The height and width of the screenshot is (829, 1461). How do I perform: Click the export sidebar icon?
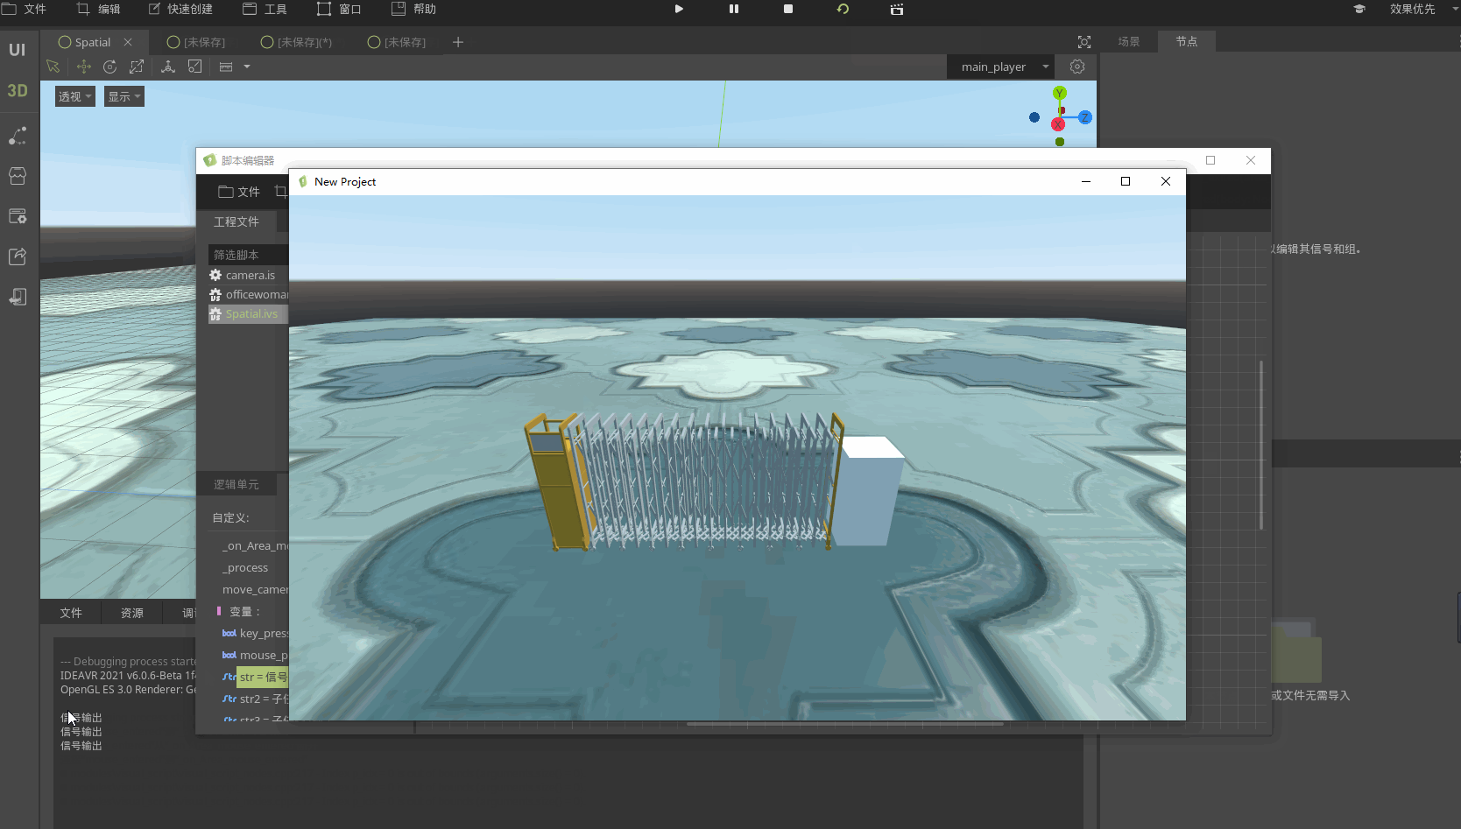click(18, 256)
